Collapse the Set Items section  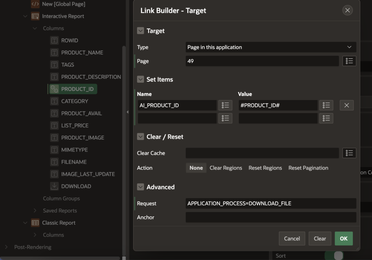click(x=141, y=79)
